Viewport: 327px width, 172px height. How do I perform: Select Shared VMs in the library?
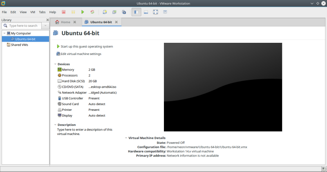click(x=19, y=45)
